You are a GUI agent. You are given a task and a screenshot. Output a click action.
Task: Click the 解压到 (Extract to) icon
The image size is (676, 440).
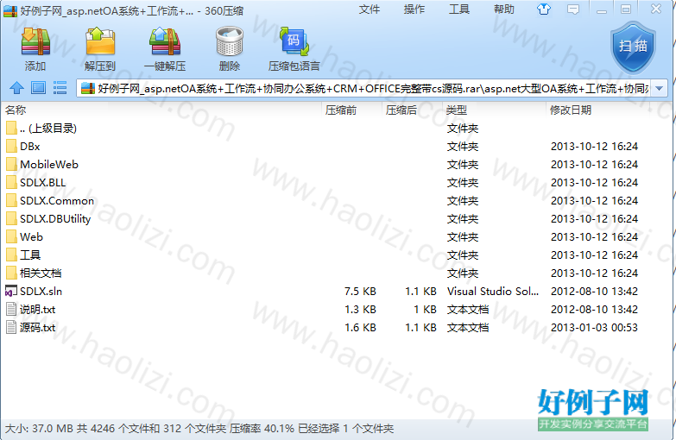coord(100,41)
